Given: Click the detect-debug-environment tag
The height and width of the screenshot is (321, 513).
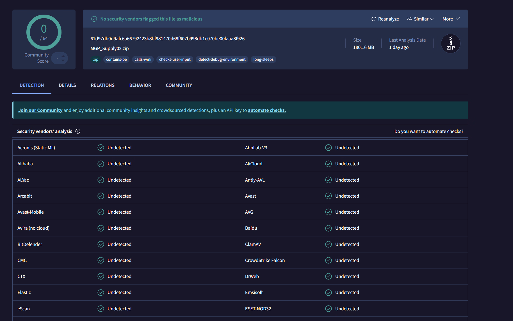Looking at the screenshot, I should point(222,59).
